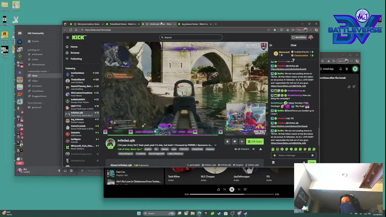Pause the music player
Screen dimensions: 386x217
(232, 189)
